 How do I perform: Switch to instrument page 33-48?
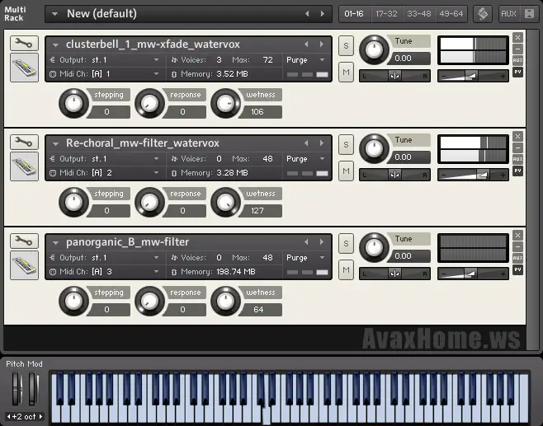(x=419, y=14)
